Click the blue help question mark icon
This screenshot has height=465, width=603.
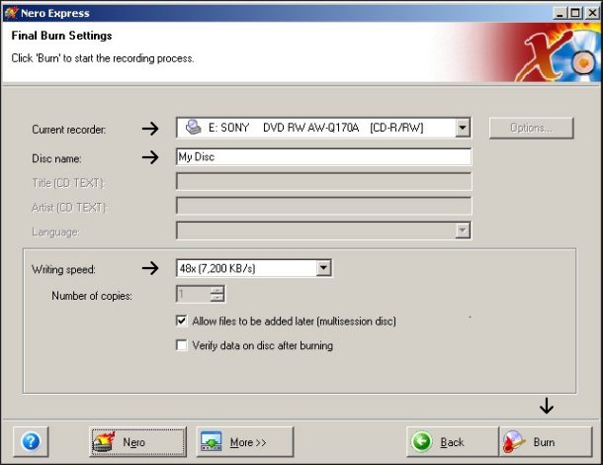coord(31,441)
